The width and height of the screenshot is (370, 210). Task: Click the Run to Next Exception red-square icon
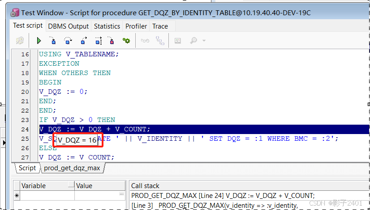tap(111, 41)
